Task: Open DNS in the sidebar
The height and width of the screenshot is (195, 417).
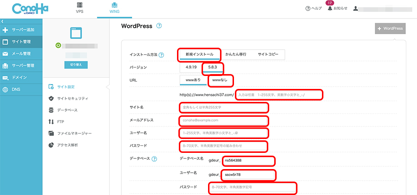Action: point(21,89)
